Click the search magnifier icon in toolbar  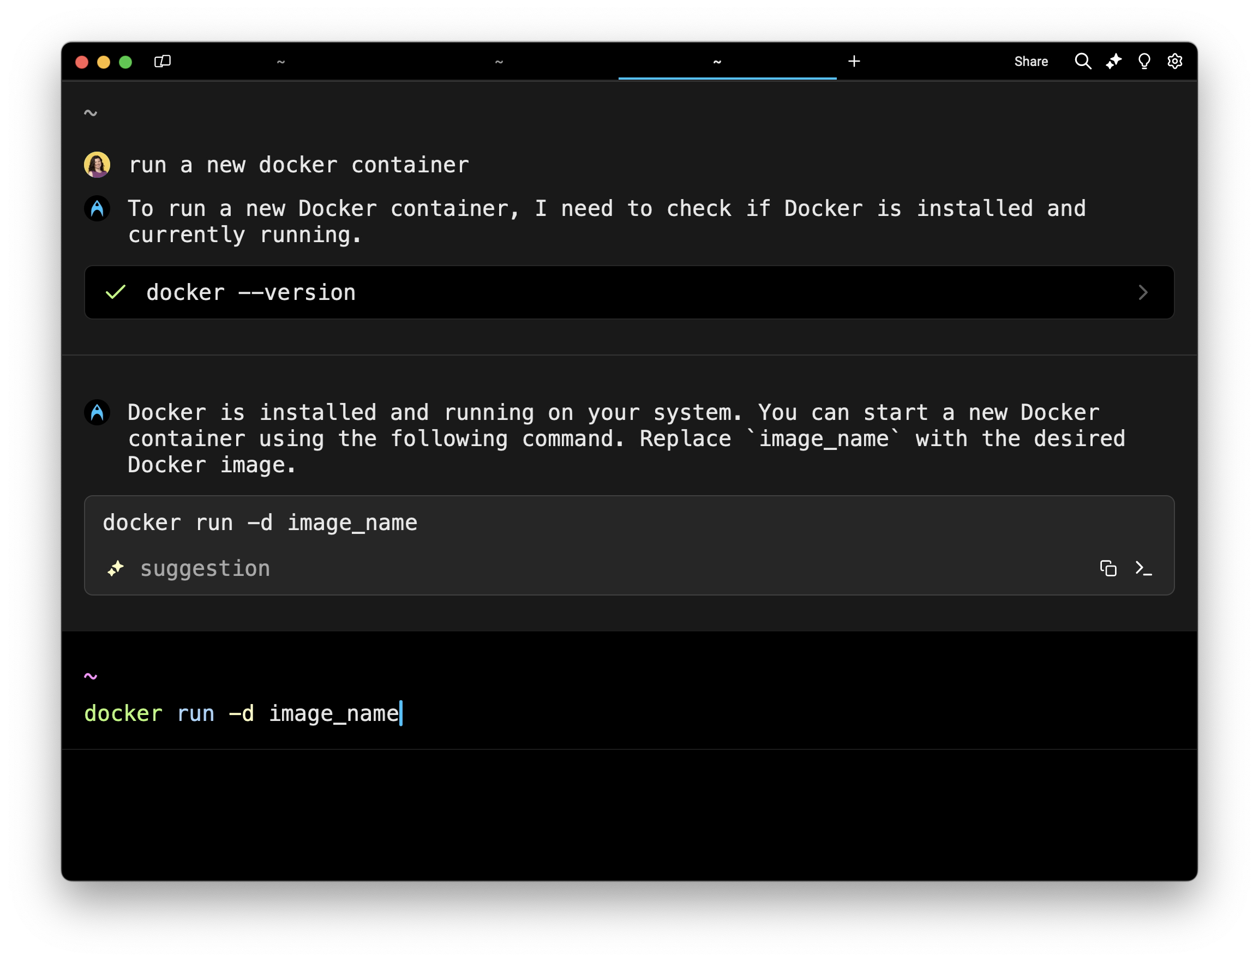tap(1083, 61)
